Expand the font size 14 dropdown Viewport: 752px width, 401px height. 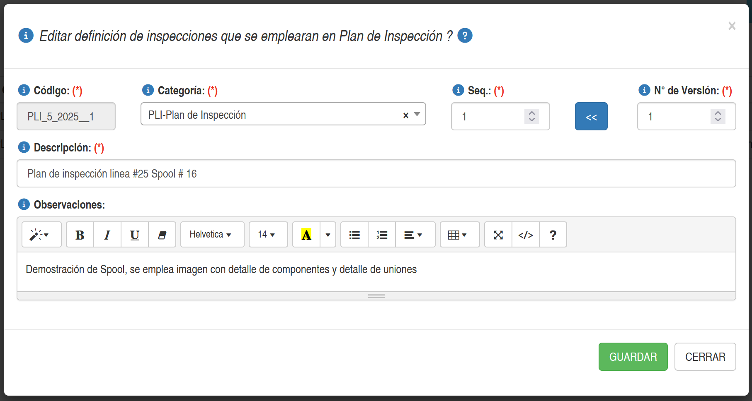click(268, 235)
